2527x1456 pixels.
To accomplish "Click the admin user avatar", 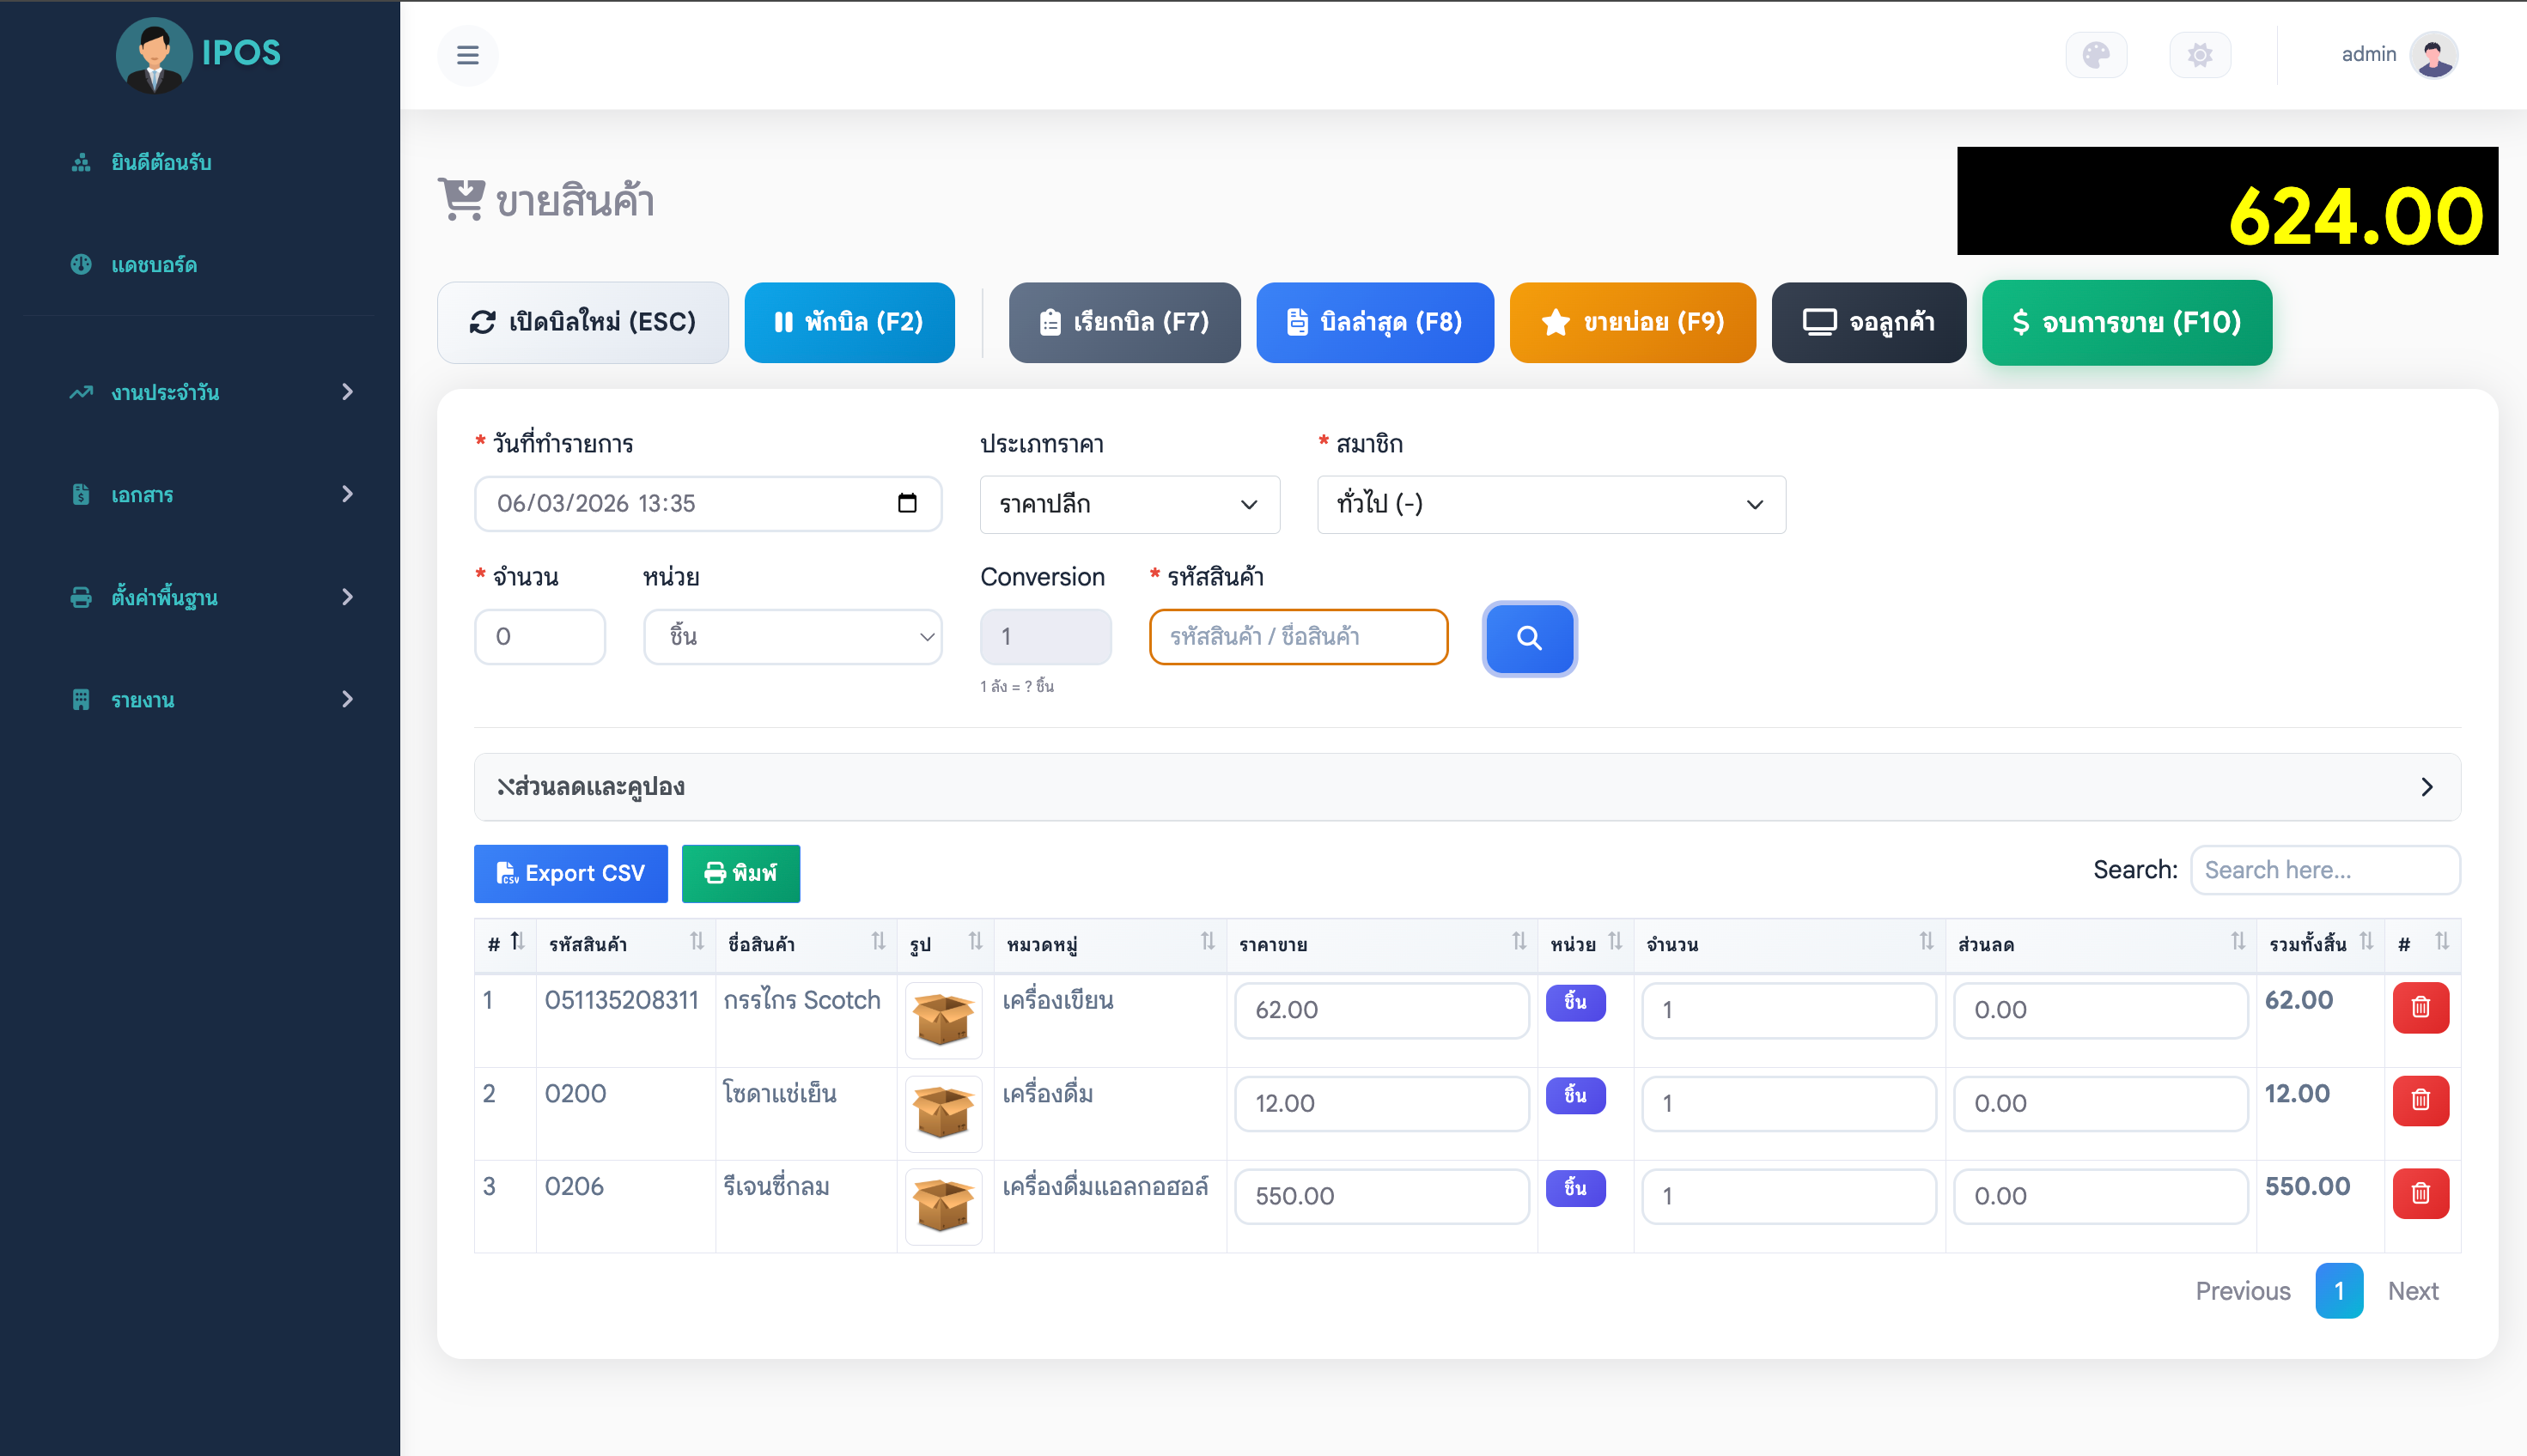I will (x=2433, y=55).
